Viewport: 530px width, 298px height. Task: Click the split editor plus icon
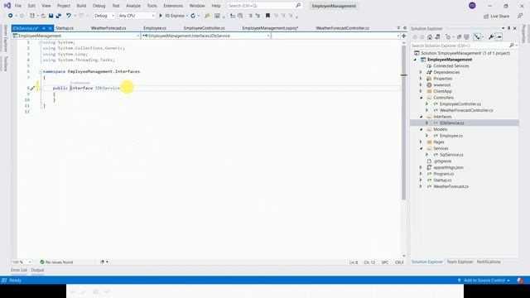(x=403, y=36)
